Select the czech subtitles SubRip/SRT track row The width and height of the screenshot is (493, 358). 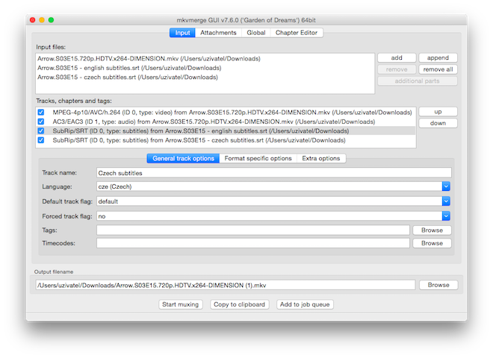[x=226, y=140]
